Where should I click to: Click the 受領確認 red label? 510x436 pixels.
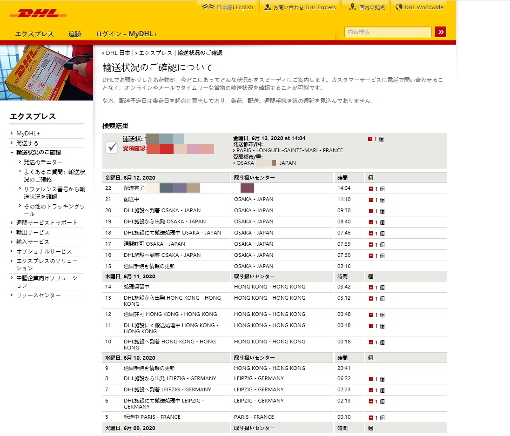pyautogui.click(x=134, y=148)
